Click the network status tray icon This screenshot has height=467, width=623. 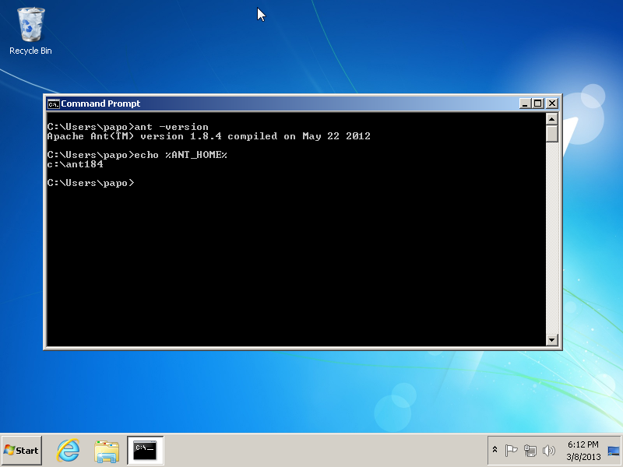click(x=530, y=451)
